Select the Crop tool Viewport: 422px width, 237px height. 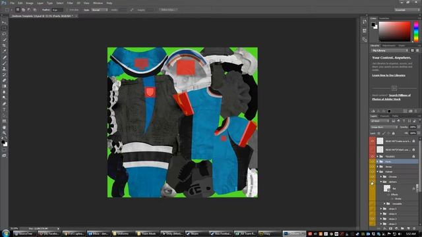tap(4, 45)
